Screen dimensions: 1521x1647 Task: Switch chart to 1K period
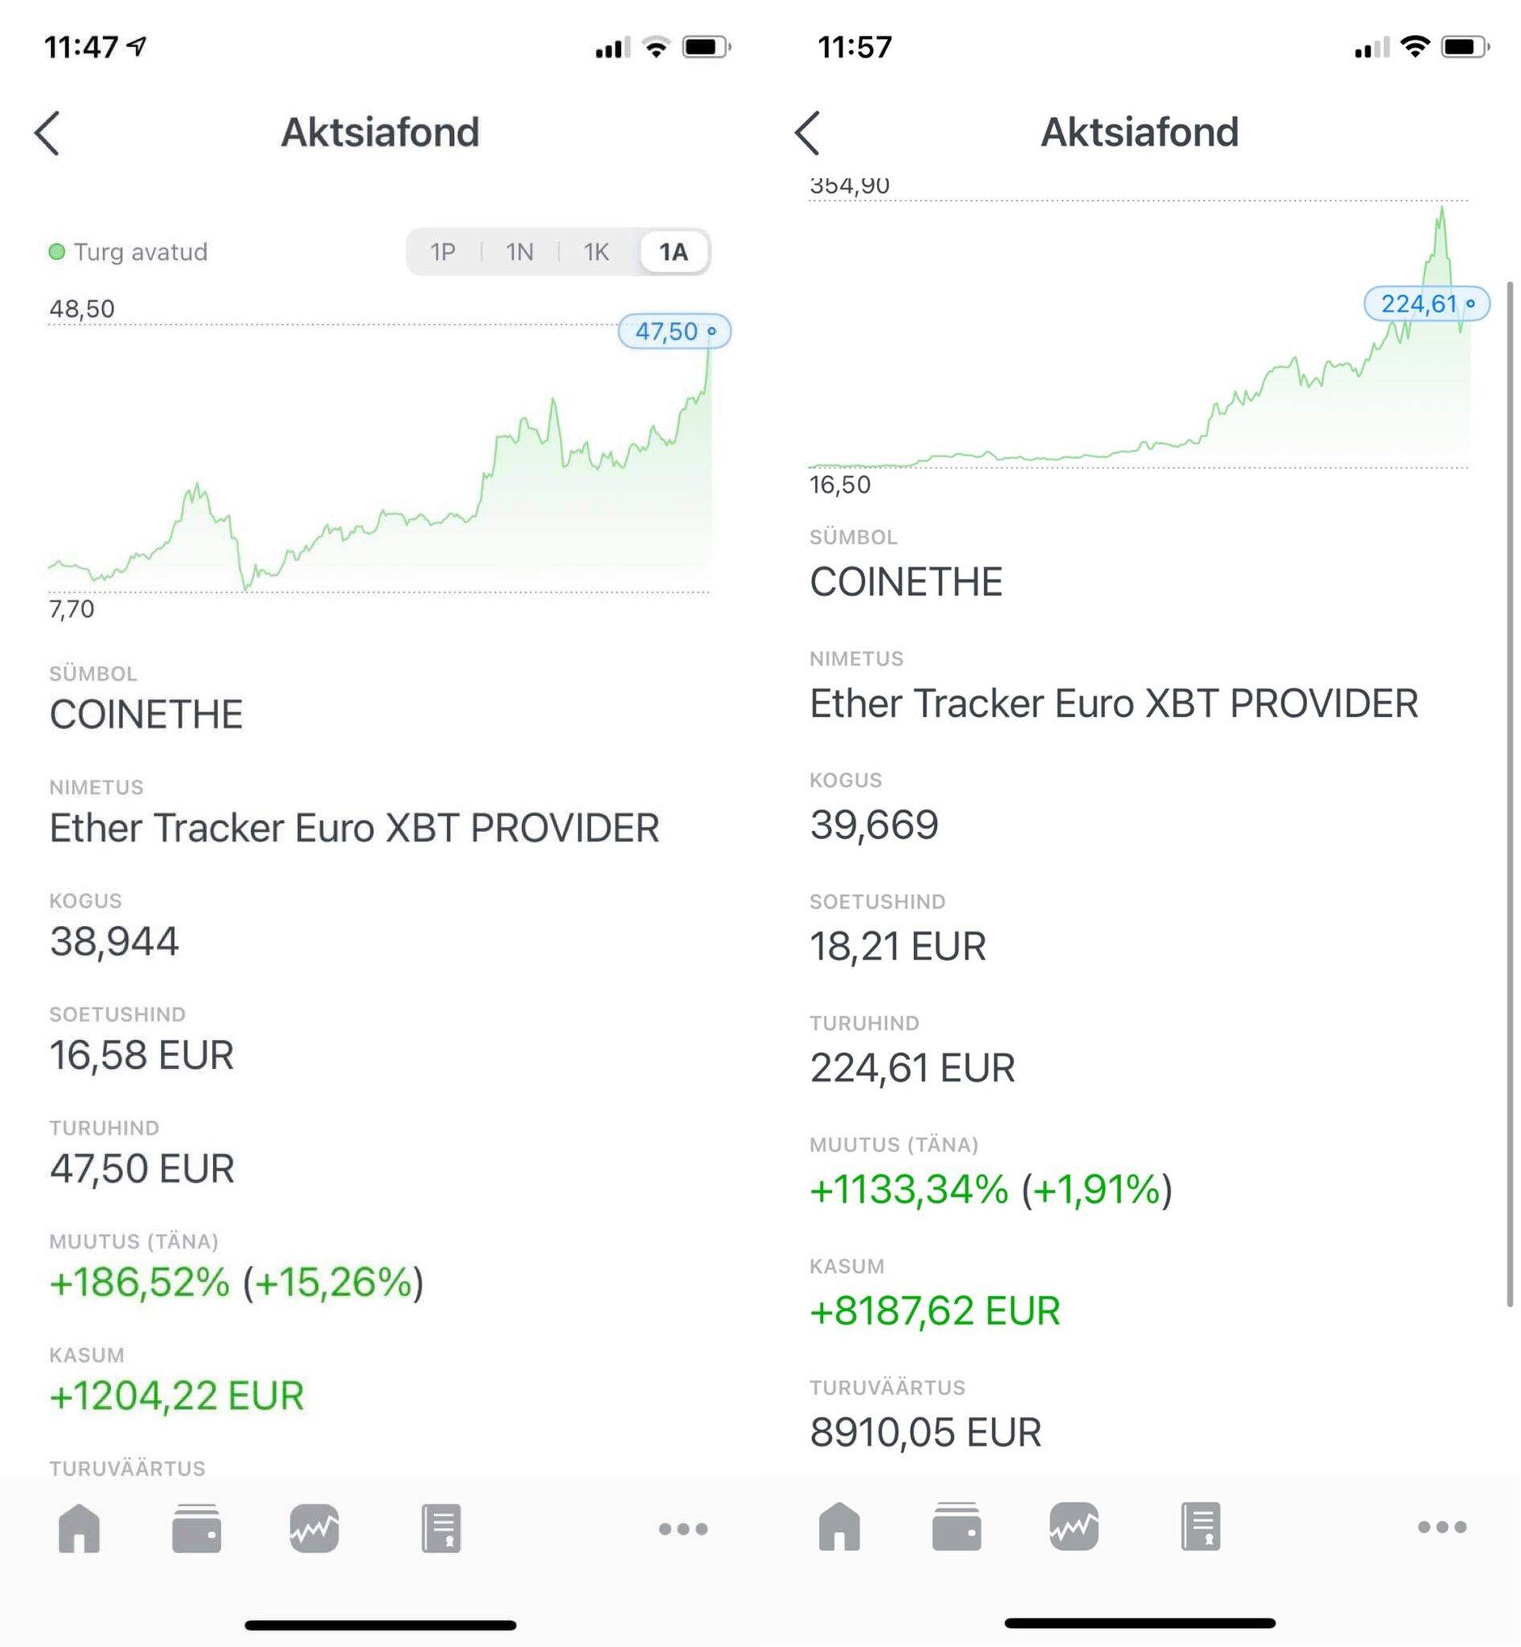coord(596,252)
